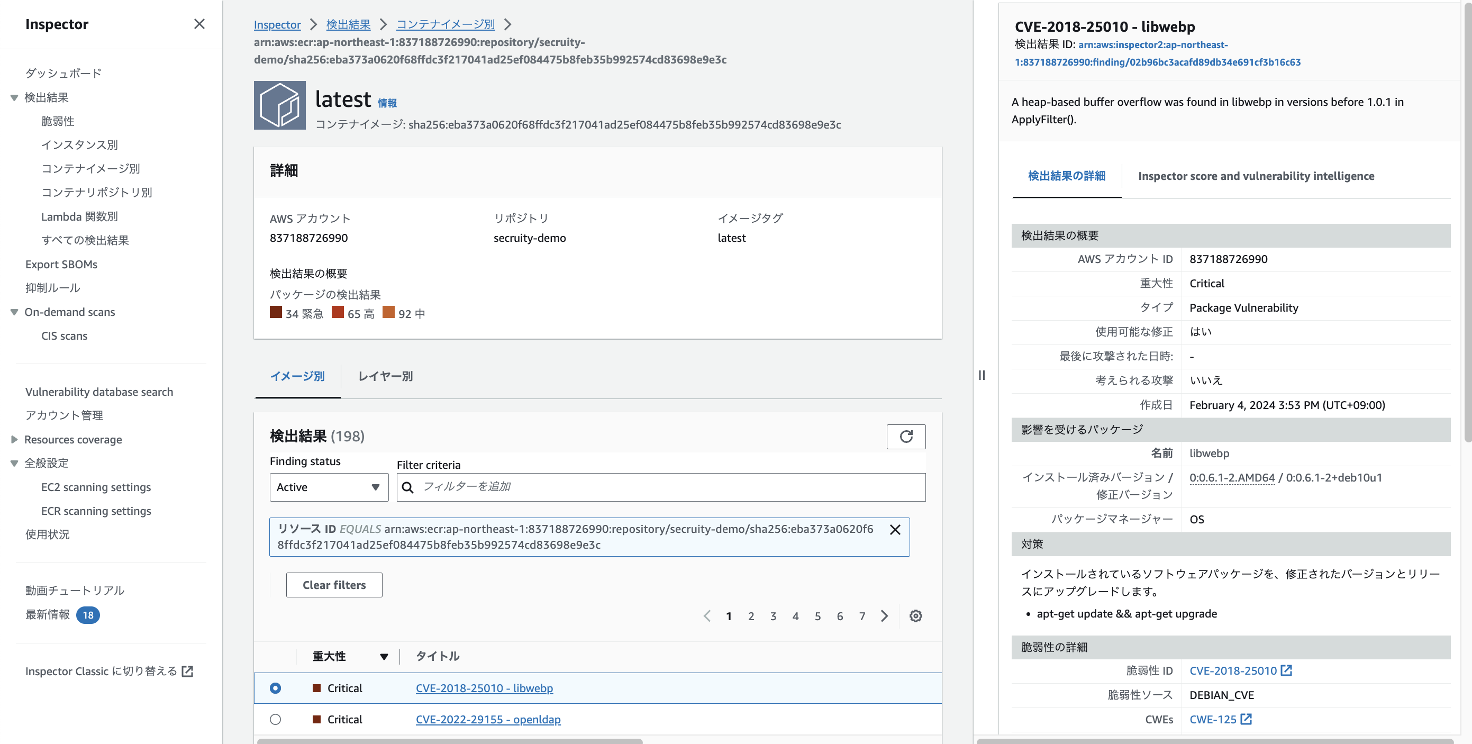This screenshot has width=1472, height=744.
Task: Open Vulnerability database search
Action: click(99, 392)
